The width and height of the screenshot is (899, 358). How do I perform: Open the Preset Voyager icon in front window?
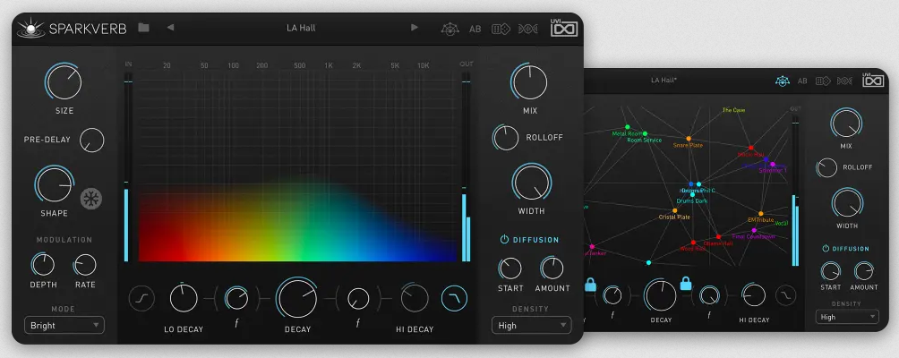tap(450, 29)
